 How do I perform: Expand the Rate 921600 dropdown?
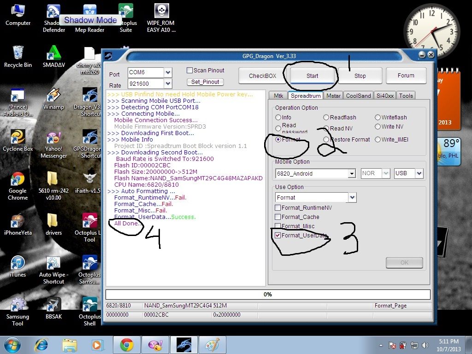pyautogui.click(x=168, y=84)
